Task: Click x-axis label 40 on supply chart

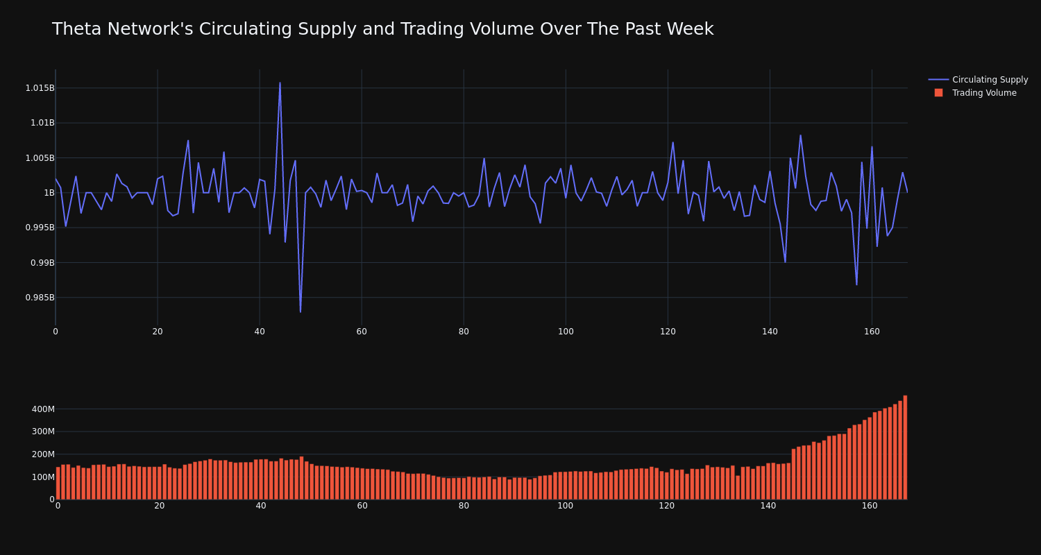Action: [260, 332]
